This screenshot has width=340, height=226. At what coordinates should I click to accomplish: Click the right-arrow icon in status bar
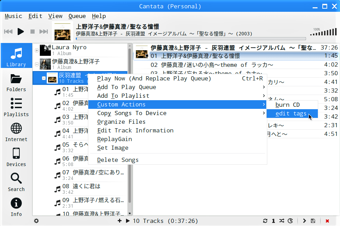[x=304, y=221]
